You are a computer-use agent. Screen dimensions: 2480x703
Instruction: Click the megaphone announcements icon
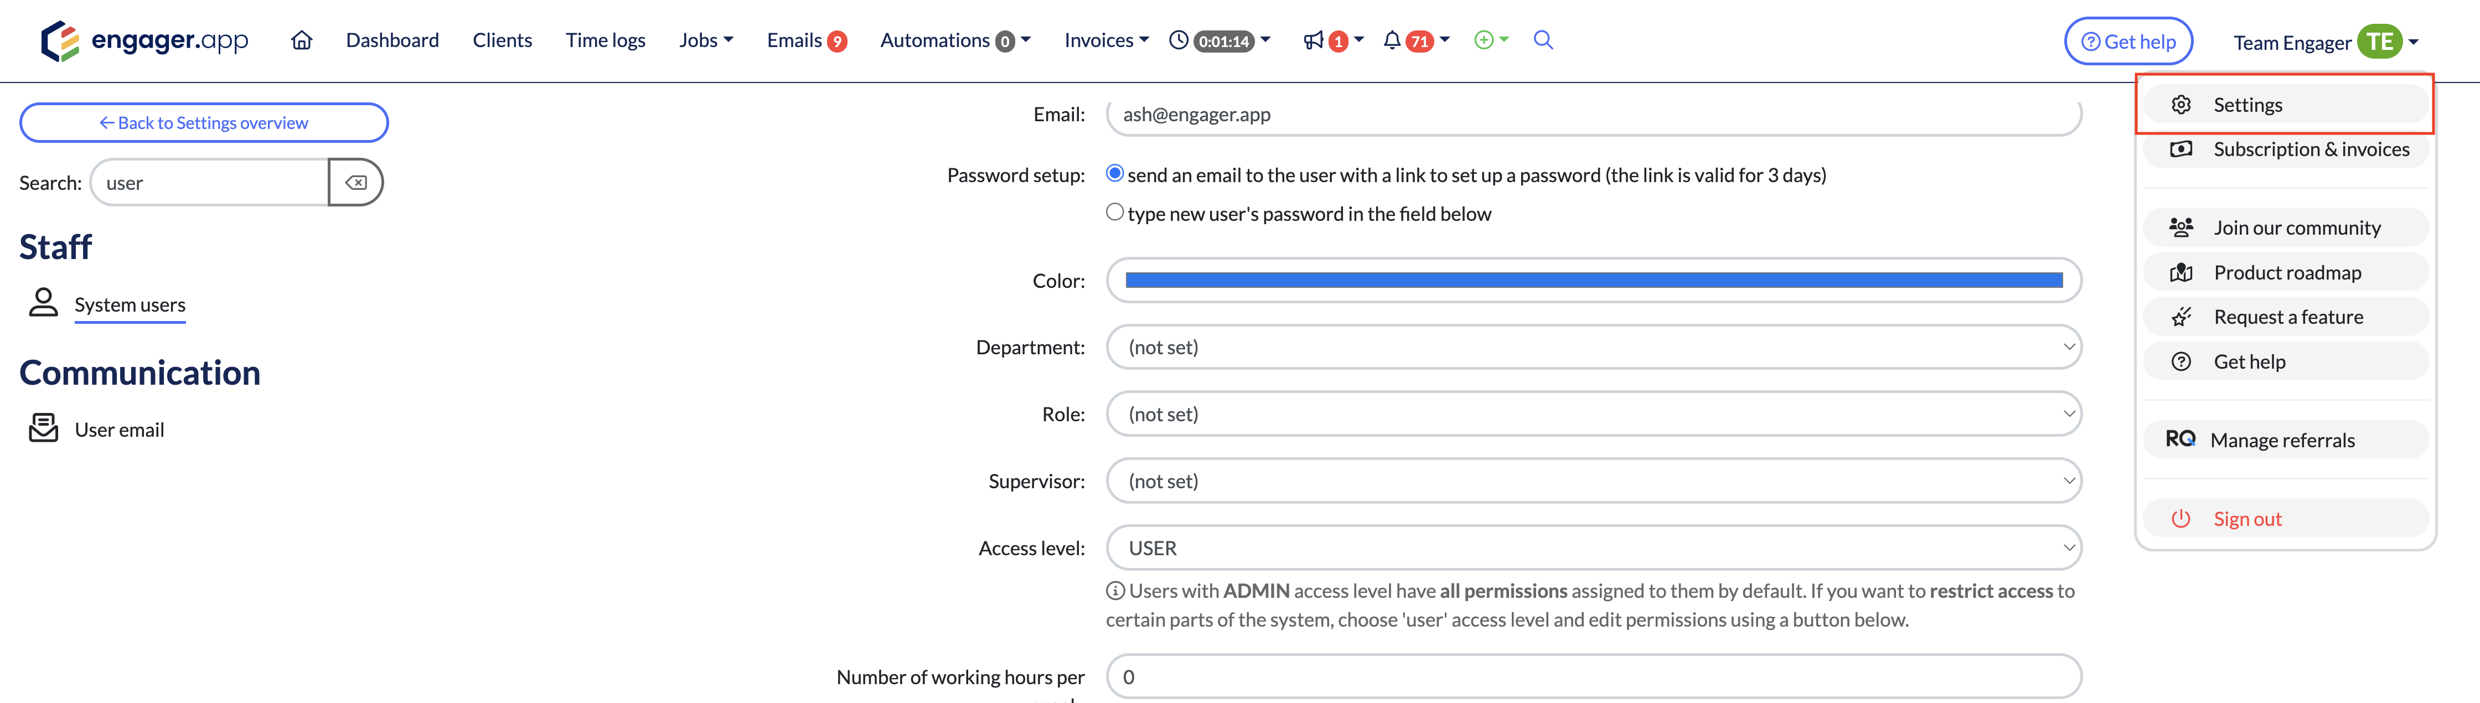click(1315, 40)
